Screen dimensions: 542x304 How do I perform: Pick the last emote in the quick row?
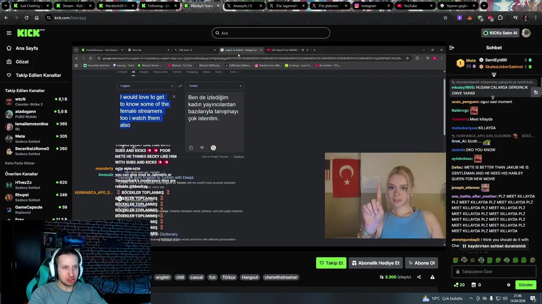(x=533, y=260)
